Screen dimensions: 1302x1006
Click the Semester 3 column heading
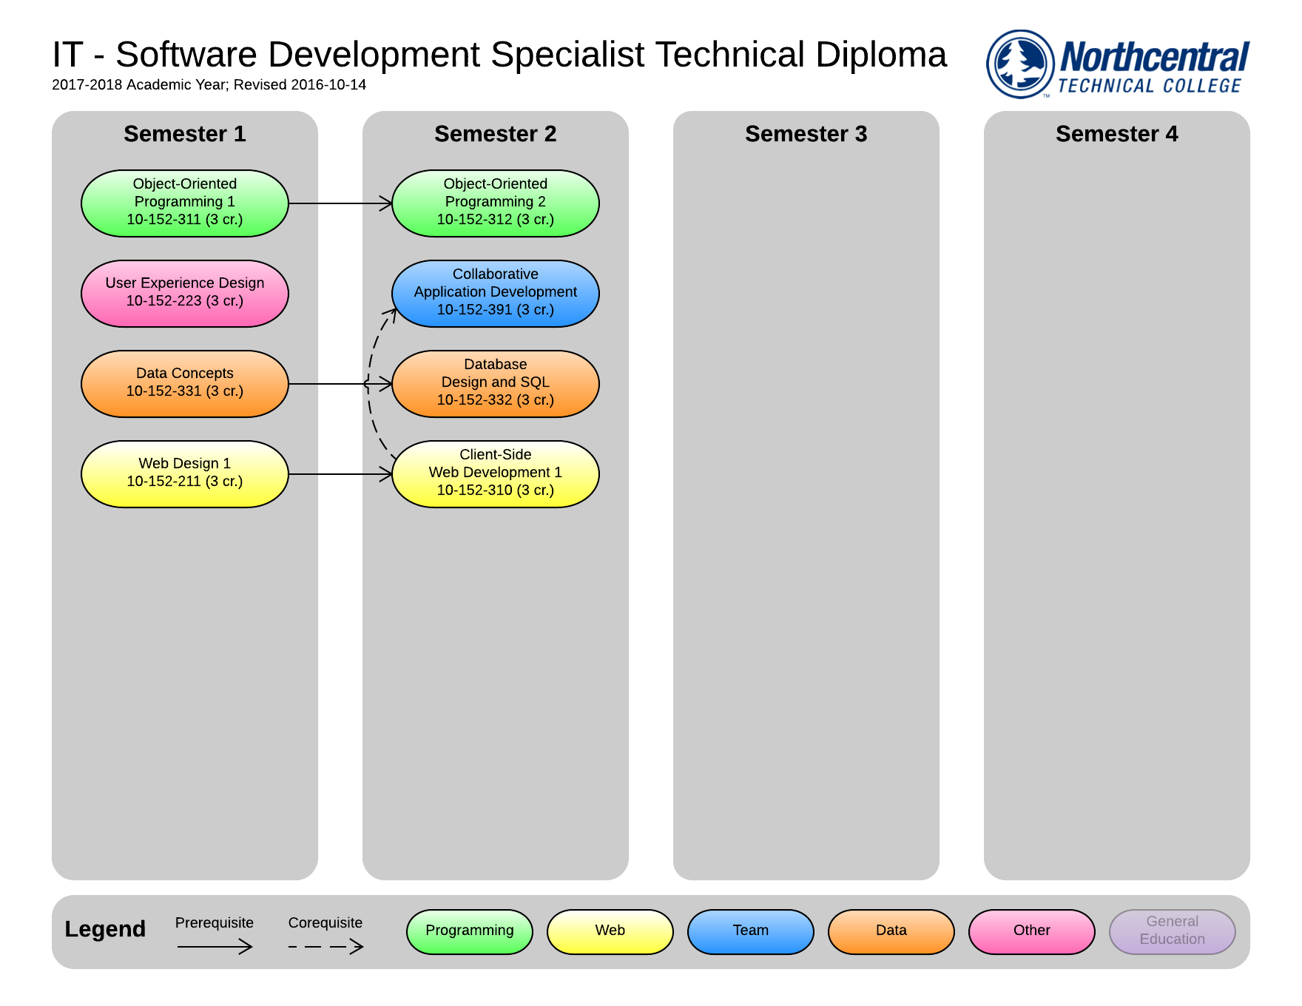point(806,134)
